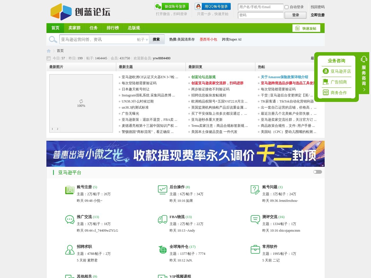Image resolution: width=371 pixels, height=278 pixels.
Task: Click the statistics bar chart icon
Action: click(48, 58)
